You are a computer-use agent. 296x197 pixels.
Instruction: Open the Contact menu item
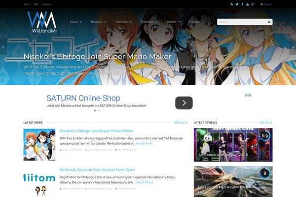pyautogui.click(x=194, y=22)
